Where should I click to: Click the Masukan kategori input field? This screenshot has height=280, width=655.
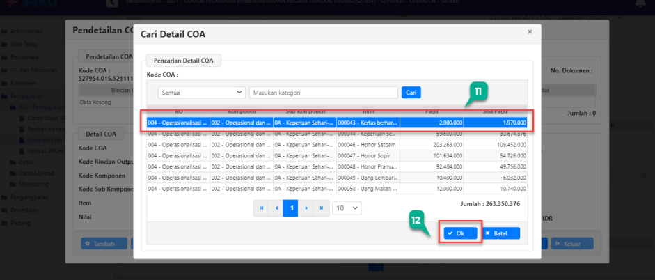323,92
